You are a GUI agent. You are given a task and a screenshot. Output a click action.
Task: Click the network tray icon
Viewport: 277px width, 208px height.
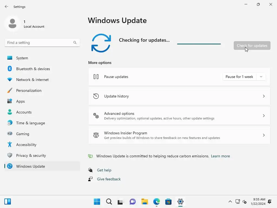point(238,201)
